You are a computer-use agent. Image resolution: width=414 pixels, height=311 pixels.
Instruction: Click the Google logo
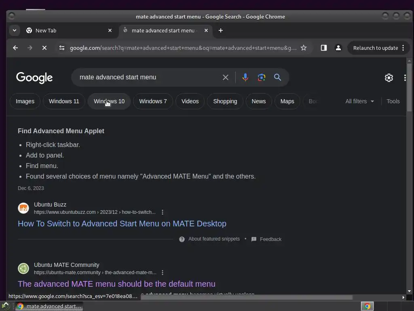click(34, 78)
